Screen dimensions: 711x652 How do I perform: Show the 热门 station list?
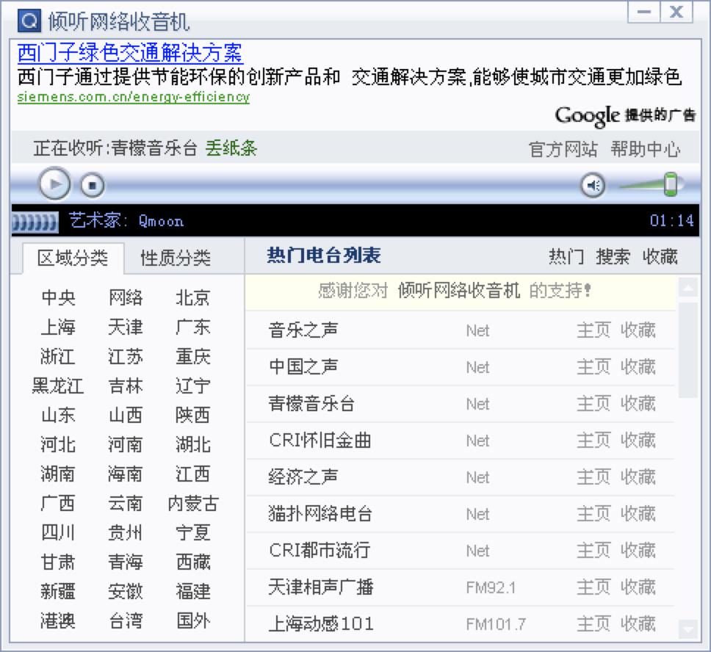click(x=566, y=257)
